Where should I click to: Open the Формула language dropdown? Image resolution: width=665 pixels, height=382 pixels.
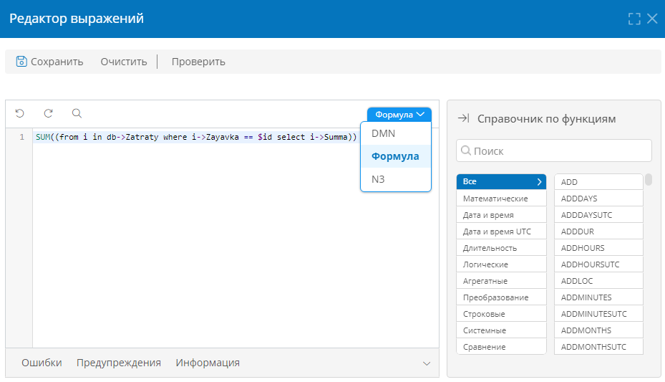(399, 115)
